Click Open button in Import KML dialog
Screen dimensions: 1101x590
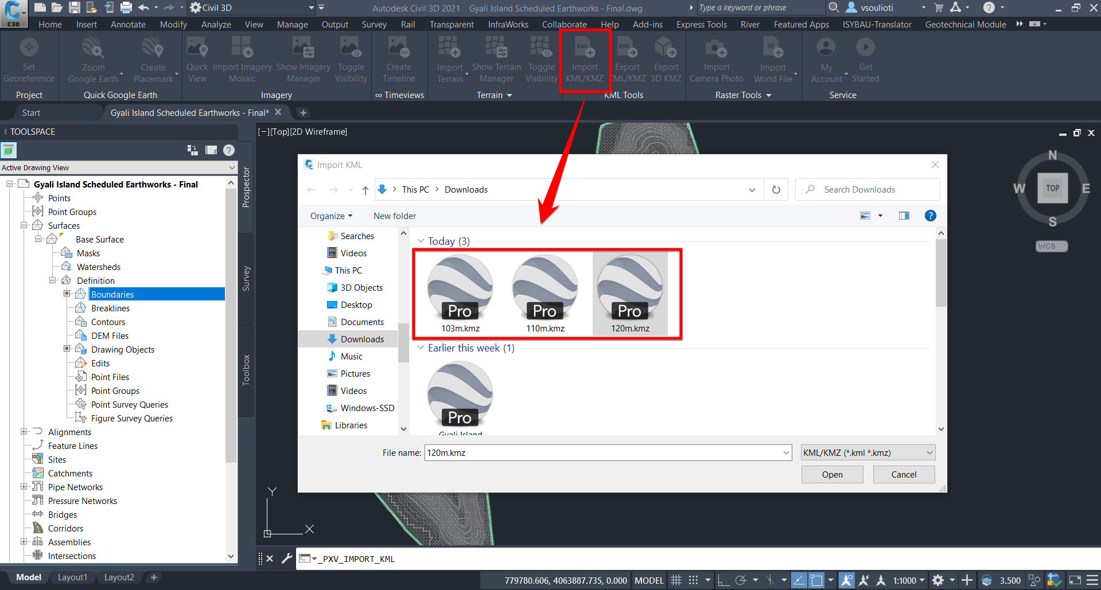[x=832, y=475]
